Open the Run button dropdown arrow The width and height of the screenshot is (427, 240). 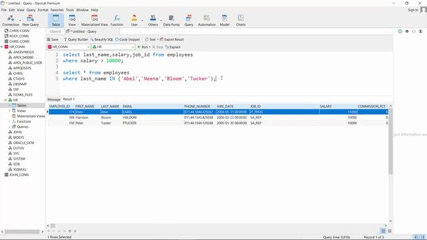[149, 47]
